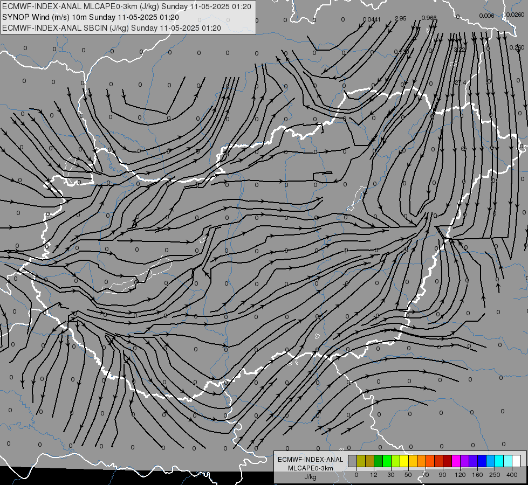Image resolution: width=528 pixels, height=485 pixels.
Task: Click the SYNOP Wind 10m header line
Action: coord(90,17)
